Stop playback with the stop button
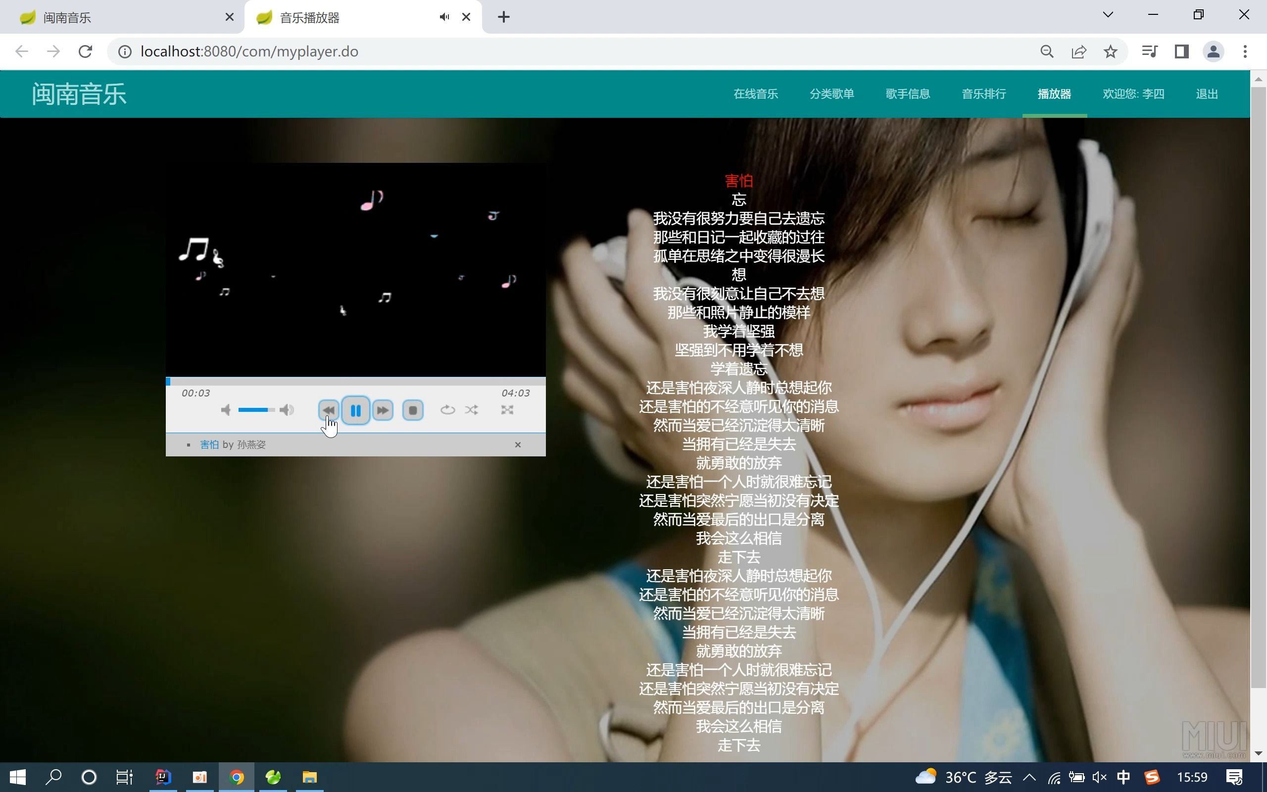The height and width of the screenshot is (792, 1267). [x=413, y=410]
